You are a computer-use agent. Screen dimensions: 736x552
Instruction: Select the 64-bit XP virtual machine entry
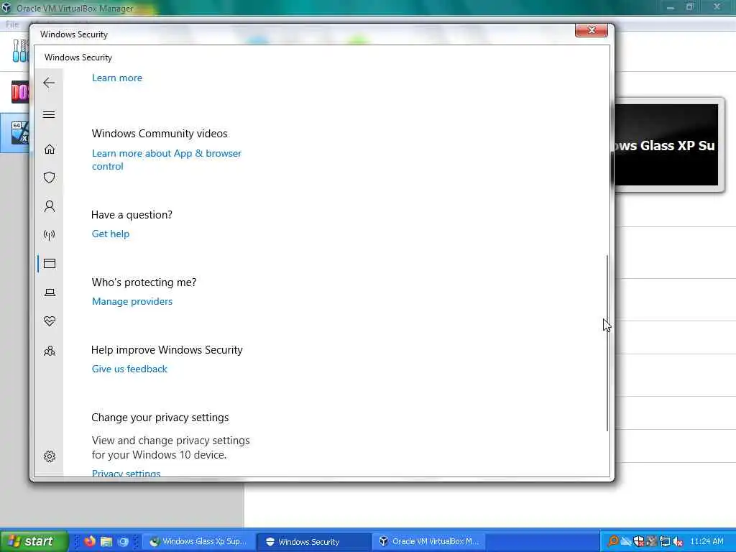click(14, 133)
